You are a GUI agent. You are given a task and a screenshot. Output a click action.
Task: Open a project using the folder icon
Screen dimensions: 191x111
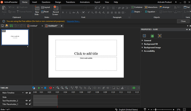point(7,26)
